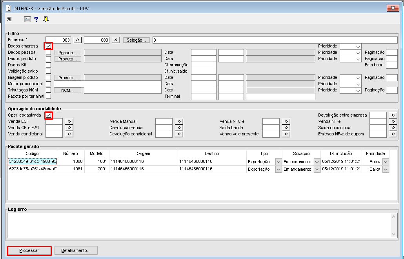
Task: Open lookup arrow for Venda condicional
Action: click(x=69, y=134)
